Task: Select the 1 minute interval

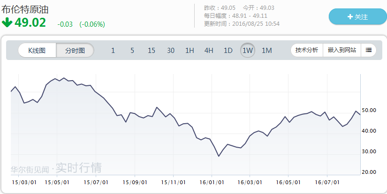Action: tap(113, 51)
